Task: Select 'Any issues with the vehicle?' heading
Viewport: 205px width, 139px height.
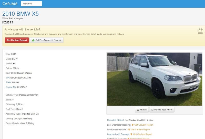Action: pos(22,29)
